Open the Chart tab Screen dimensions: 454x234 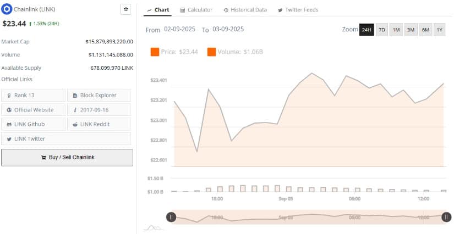click(158, 10)
